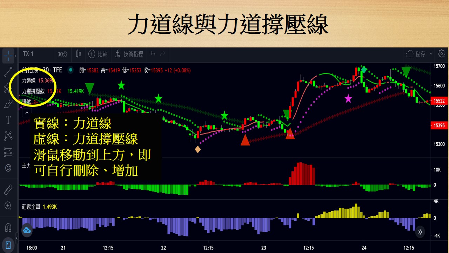Hide the 力道撐壓線 indicator row
Screen dimensions: 449x253
[x=34, y=91]
